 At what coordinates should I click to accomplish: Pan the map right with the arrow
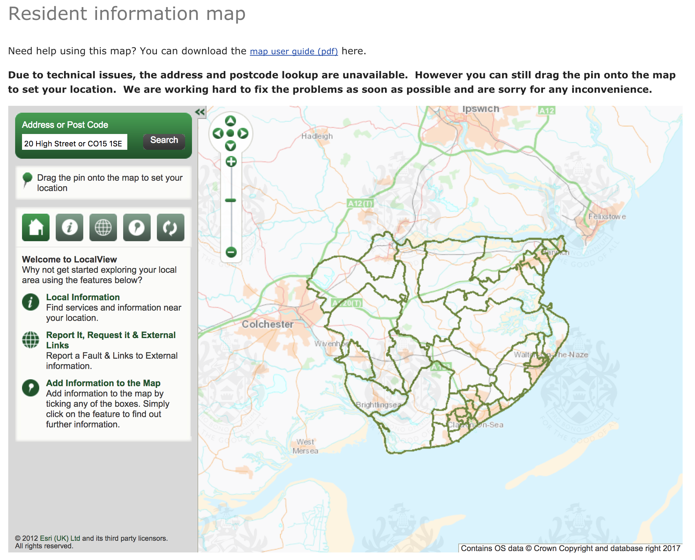[x=243, y=133]
